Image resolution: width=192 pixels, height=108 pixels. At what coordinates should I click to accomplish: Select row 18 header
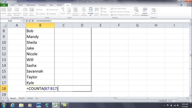tap(4, 88)
